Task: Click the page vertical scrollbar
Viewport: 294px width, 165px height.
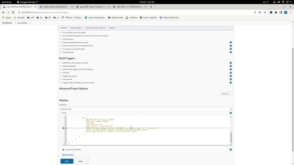Action: 293,99
